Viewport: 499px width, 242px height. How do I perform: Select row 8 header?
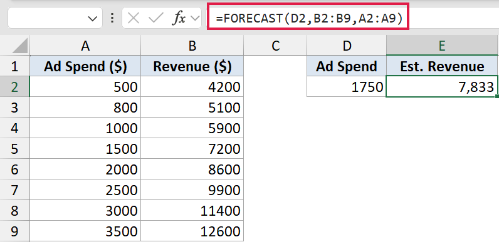coord(15,211)
